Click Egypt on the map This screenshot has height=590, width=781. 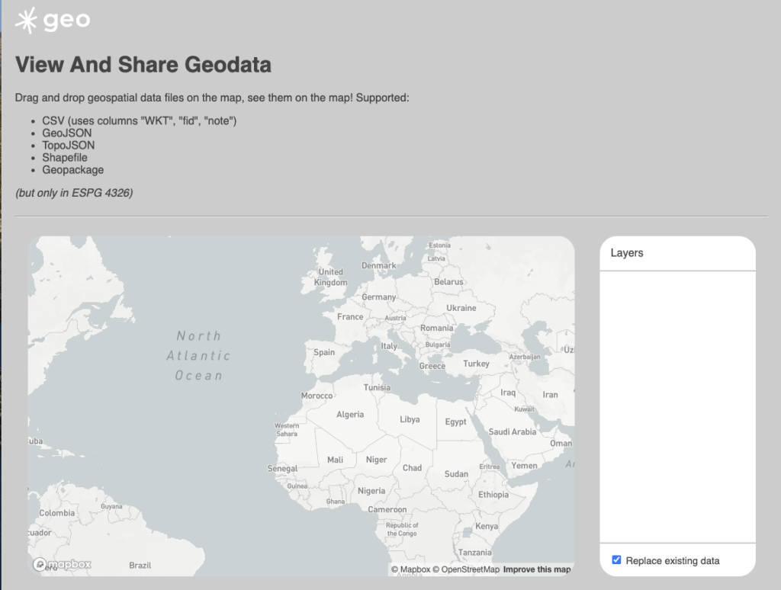[x=458, y=421]
